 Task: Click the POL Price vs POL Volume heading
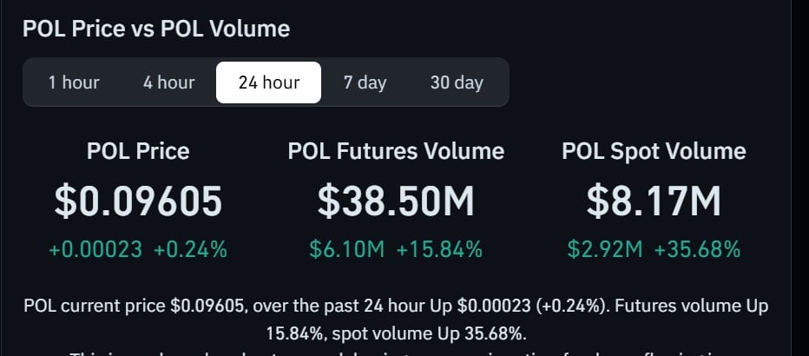pos(156,29)
